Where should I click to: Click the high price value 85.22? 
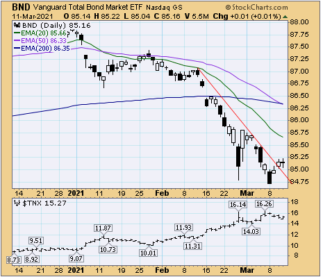coord(110,17)
